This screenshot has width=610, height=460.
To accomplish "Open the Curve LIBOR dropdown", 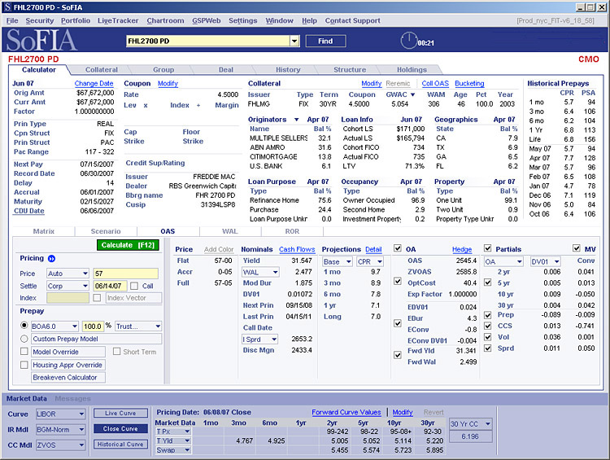I will (60, 414).
